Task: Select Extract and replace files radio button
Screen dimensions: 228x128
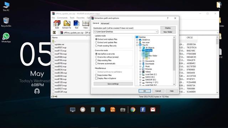Action: point(96,39)
